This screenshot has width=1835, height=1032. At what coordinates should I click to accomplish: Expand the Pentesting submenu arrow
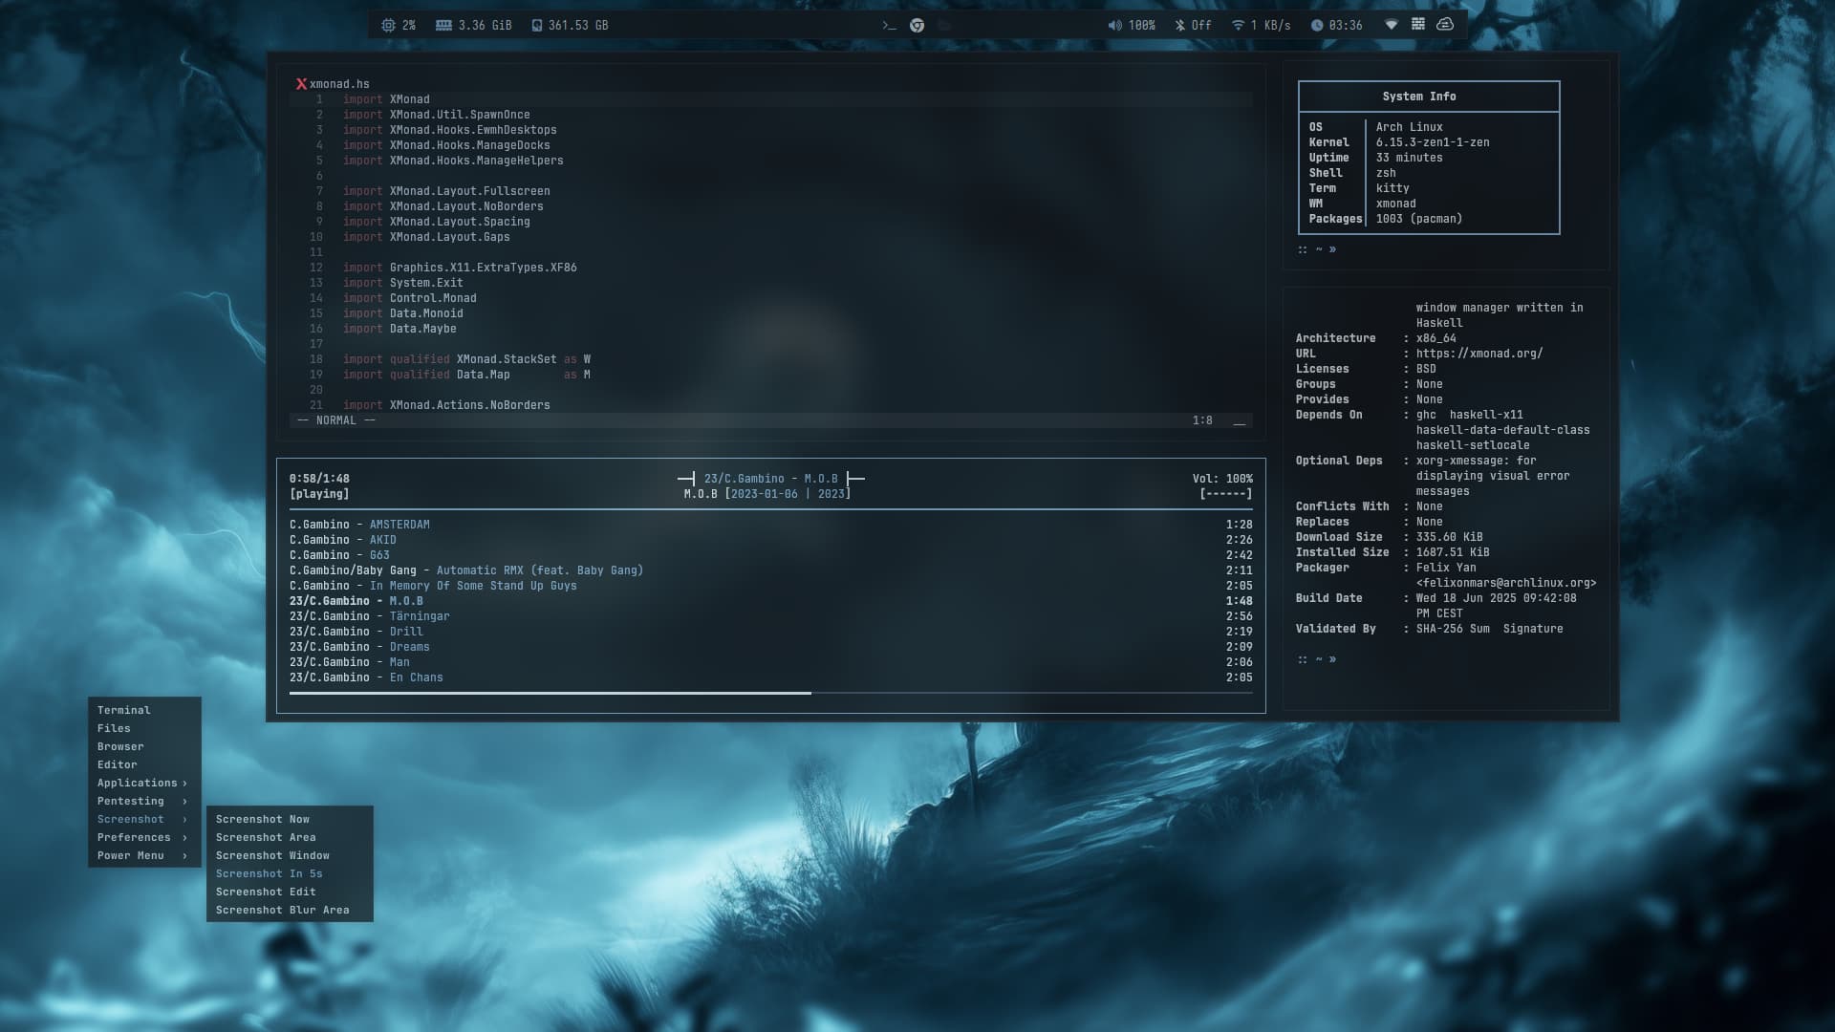(184, 801)
